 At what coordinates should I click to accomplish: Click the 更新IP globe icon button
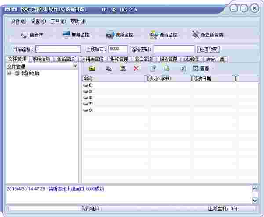pyautogui.click(x=32, y=35)
